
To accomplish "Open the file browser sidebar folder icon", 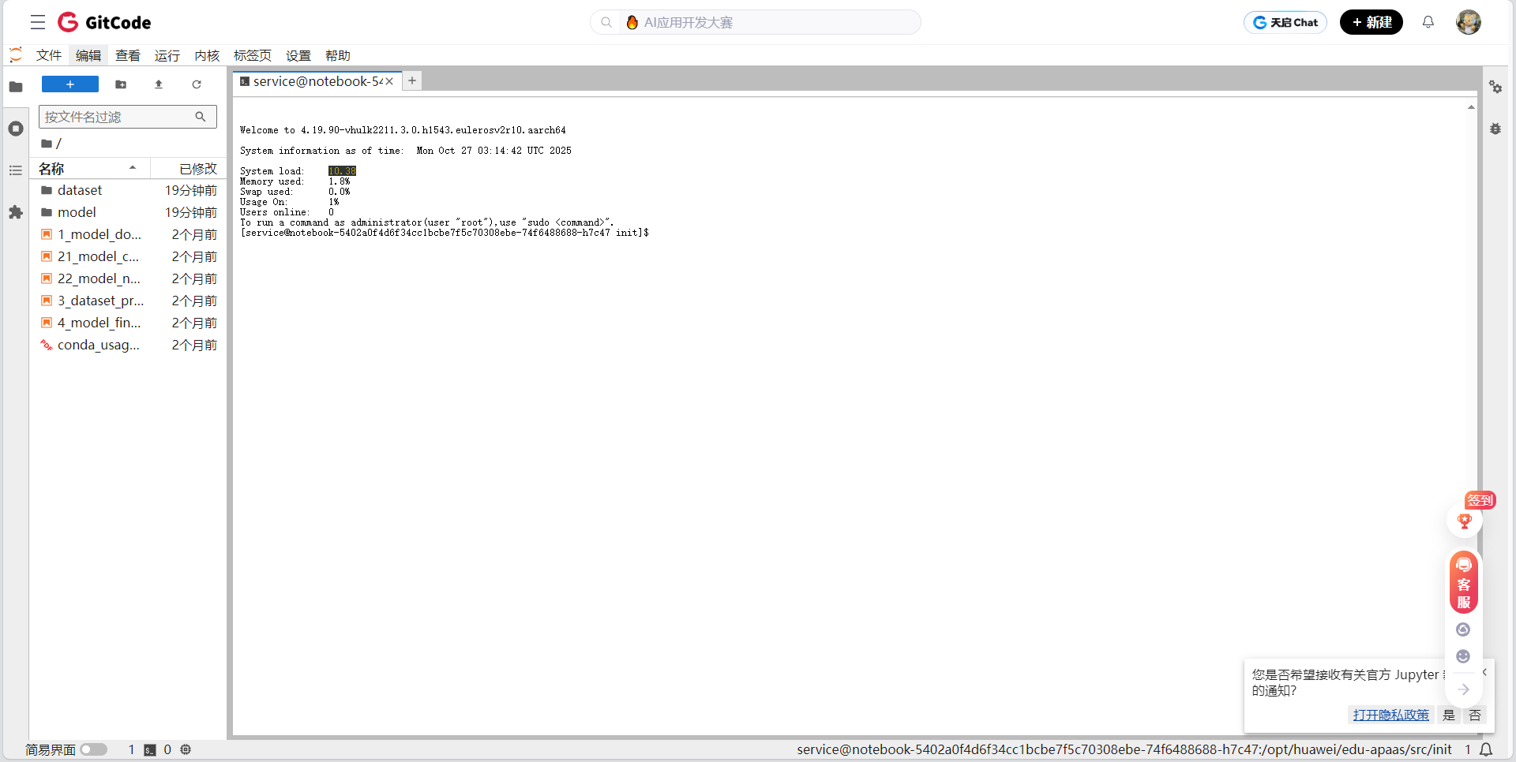I will (16, 87).
